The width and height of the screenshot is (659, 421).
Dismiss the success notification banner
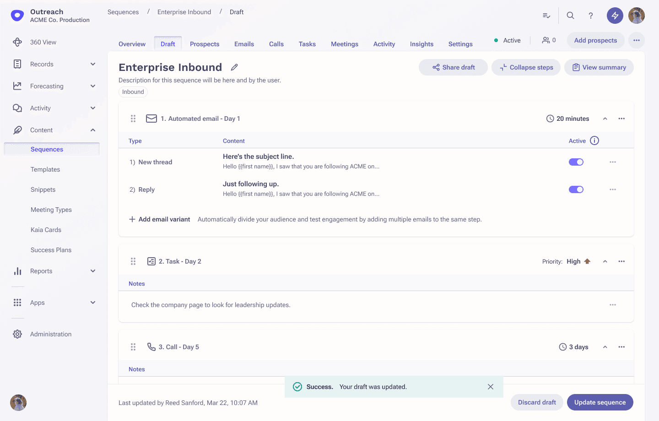tap(491, 387)
